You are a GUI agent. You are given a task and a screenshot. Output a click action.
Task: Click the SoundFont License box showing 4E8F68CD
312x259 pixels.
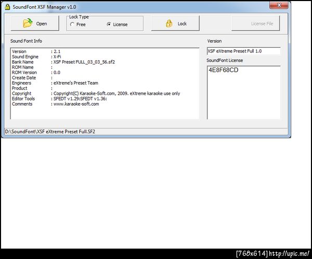pyautogui.click(x=244, y=93)
